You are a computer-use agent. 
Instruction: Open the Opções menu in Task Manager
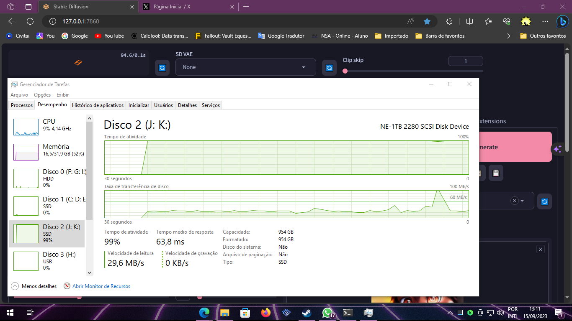[42, 95]
